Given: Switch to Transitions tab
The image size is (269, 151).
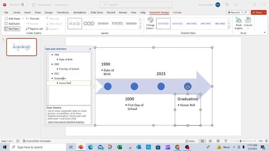Looking at the screenshot, I should [63, 13].
